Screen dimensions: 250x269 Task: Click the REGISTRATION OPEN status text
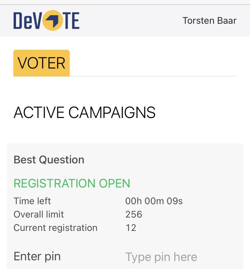click(x=72, y=183)
